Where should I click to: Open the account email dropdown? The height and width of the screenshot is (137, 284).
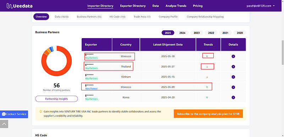pyautogui.click(x=261, y=6)
